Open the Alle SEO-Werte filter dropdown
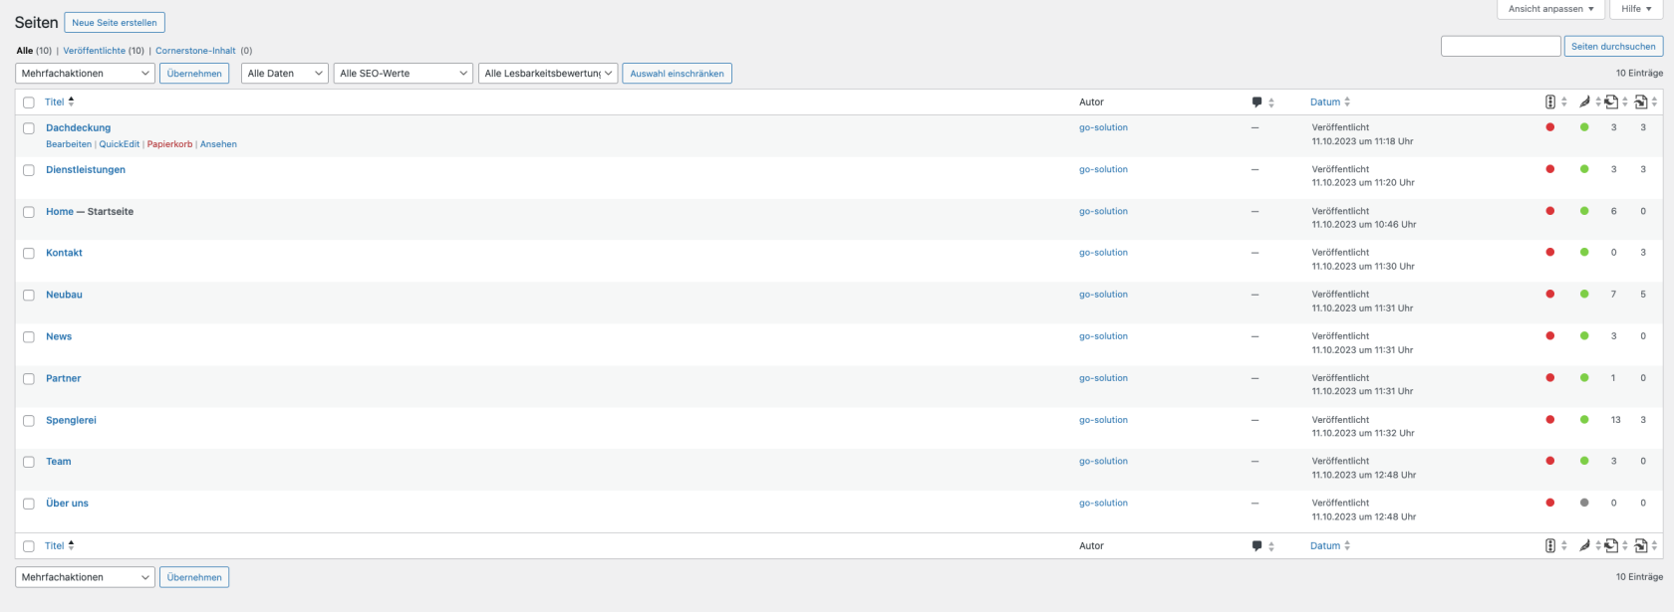1674x612 pixels. (403, 74)
